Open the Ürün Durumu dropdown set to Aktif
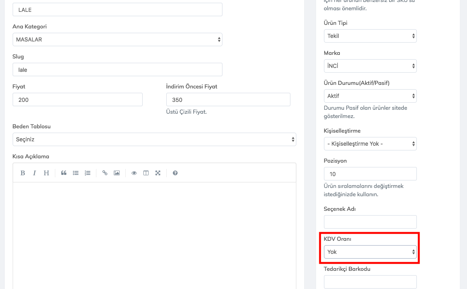Viewport: 467px width, 289px height. click(x=370, y=96)
